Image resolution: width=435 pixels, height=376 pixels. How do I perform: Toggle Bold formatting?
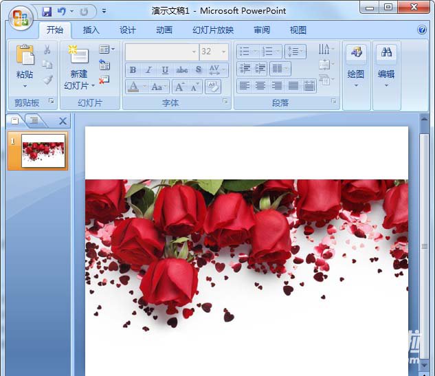coord(133,70)
